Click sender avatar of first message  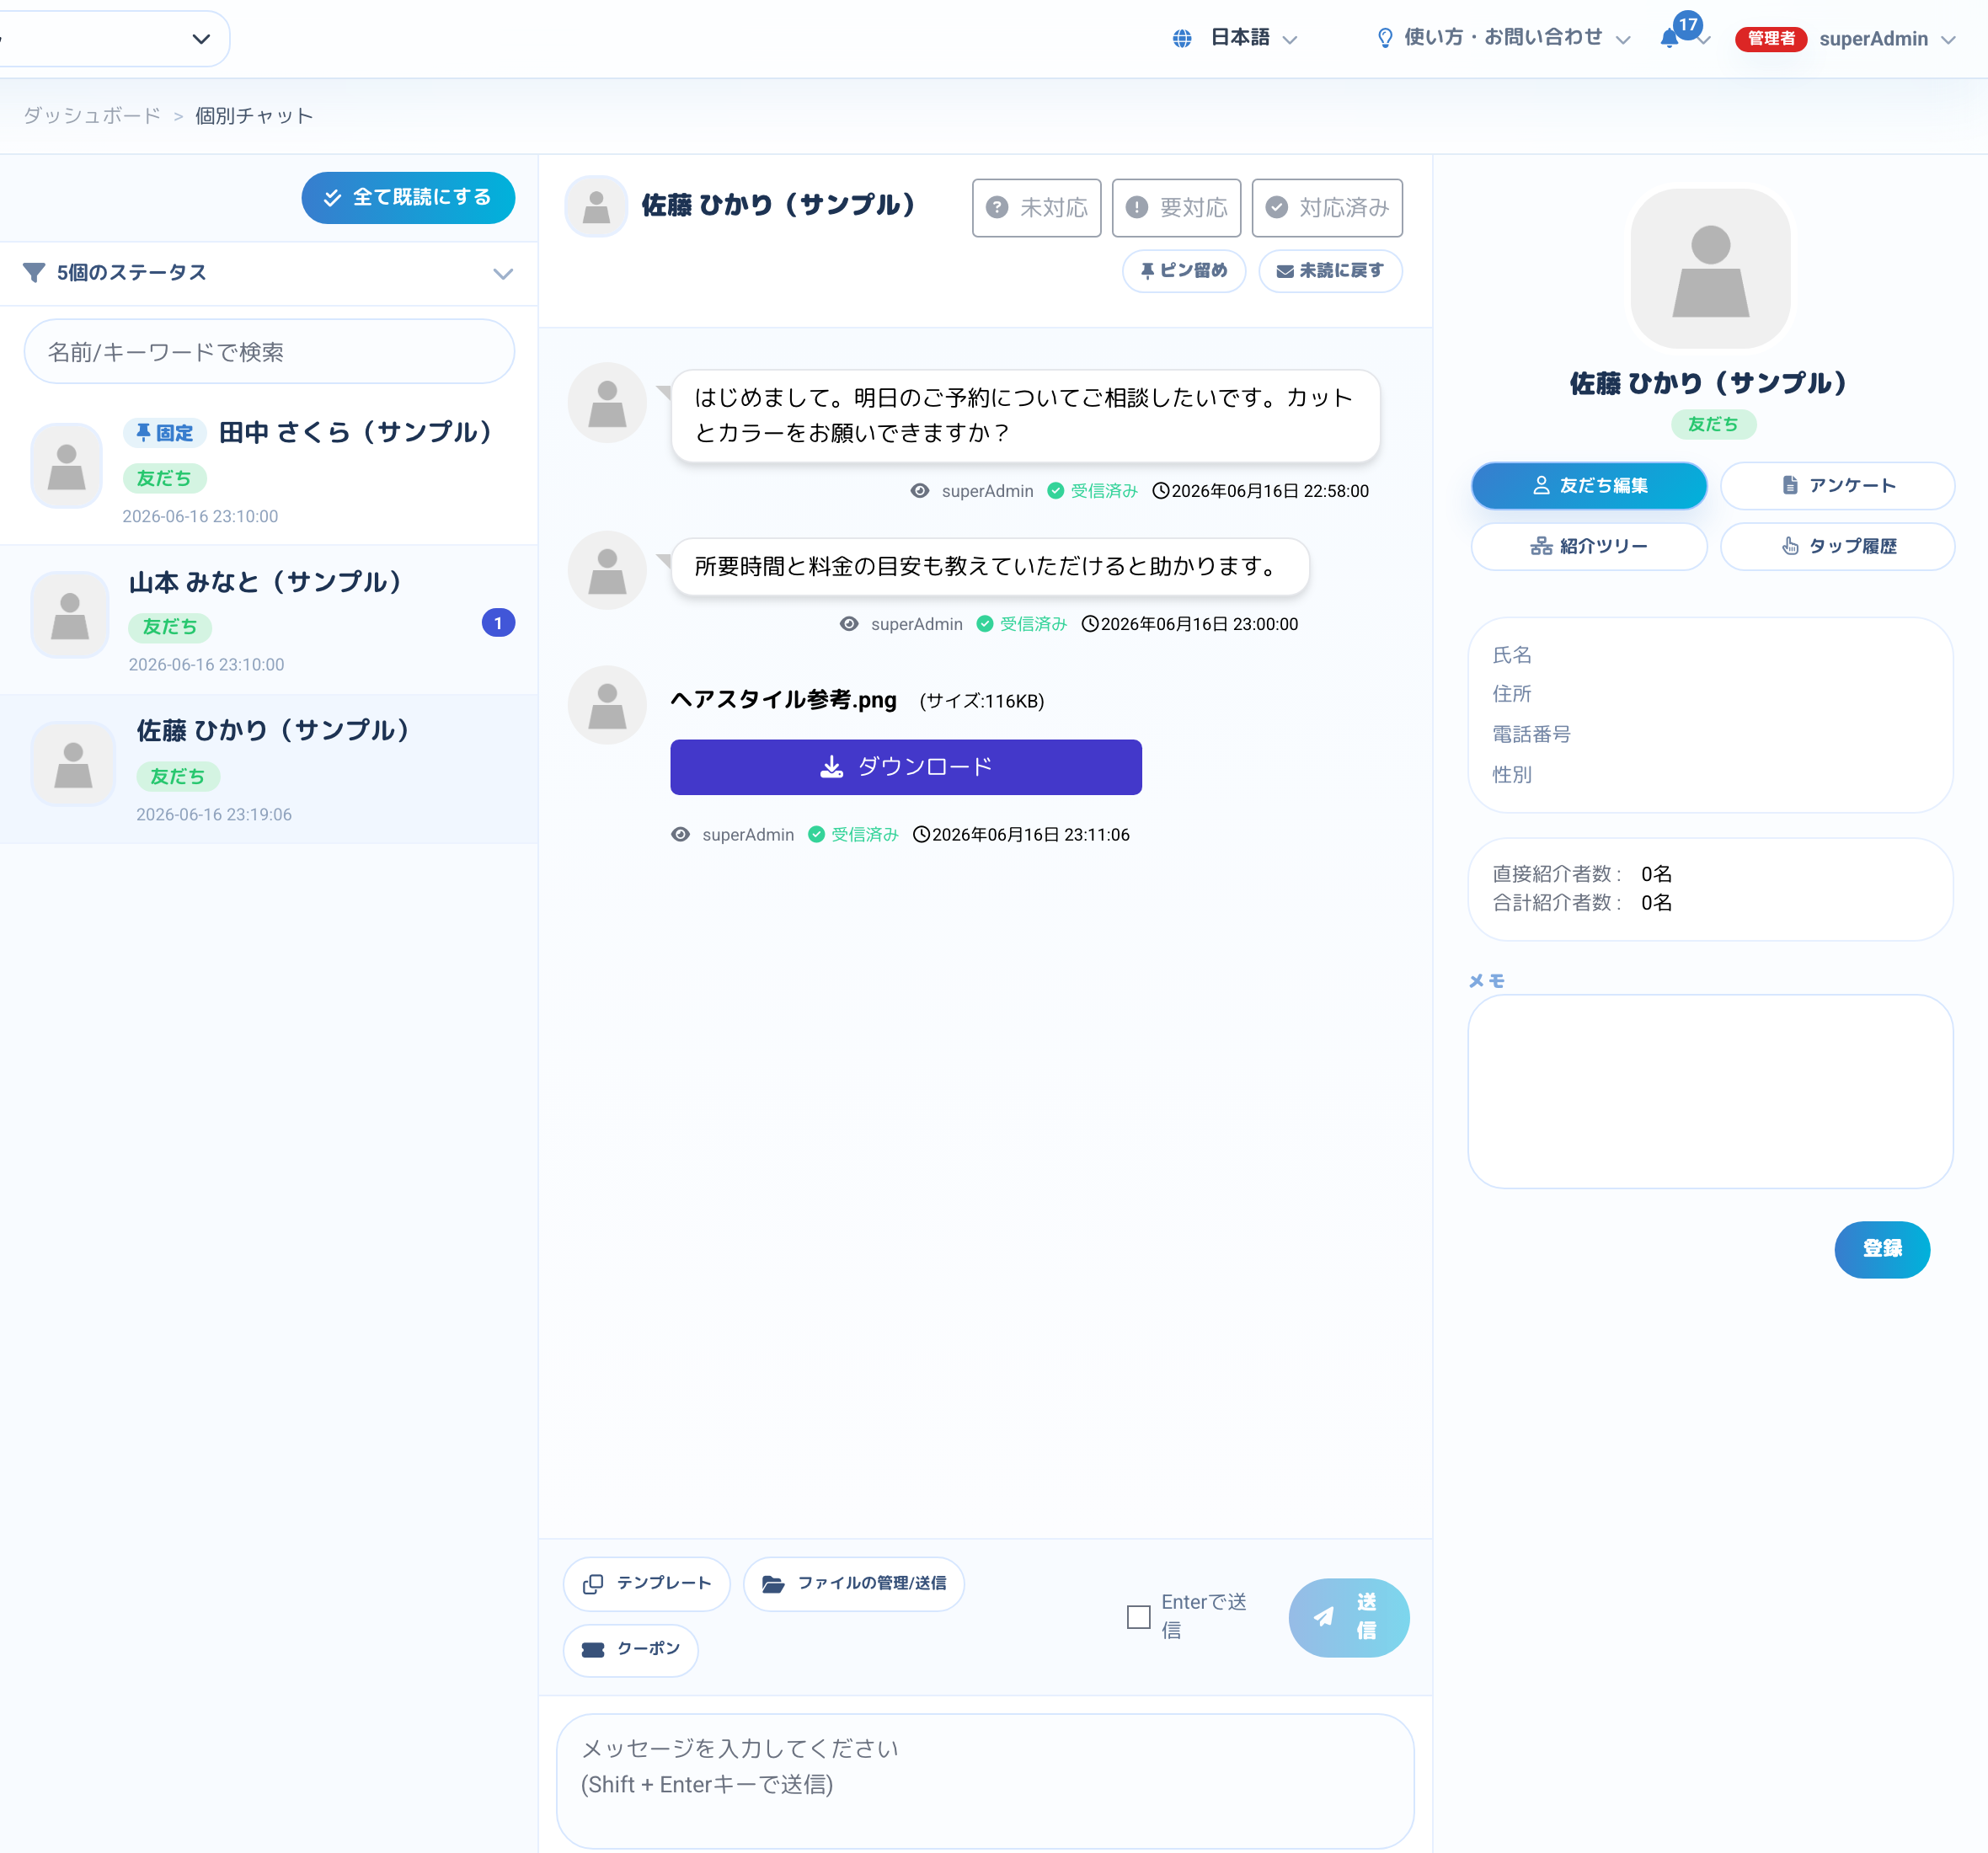click(x=607, y=403)
